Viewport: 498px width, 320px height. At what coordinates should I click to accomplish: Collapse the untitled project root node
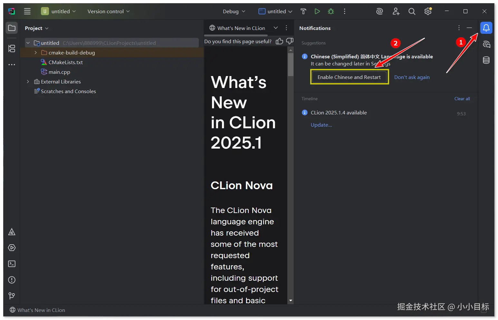(x=28, y=43)
